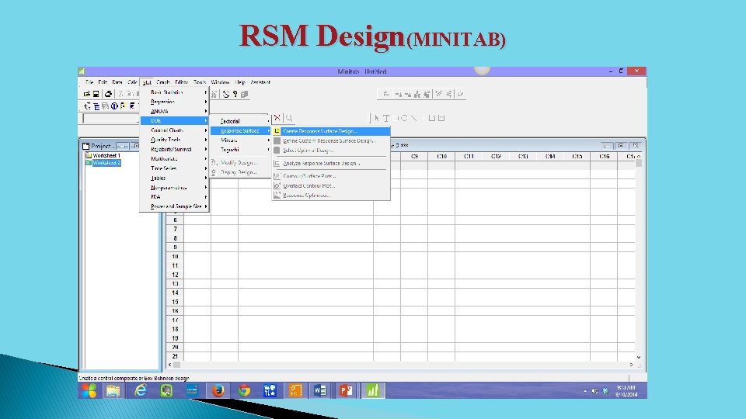
Task: Expand the ANOVA submenu
Action: tap(175, 111)
